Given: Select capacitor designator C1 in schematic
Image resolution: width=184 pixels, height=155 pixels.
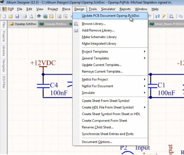Looking at the screenshot, I should pos(161,85).
